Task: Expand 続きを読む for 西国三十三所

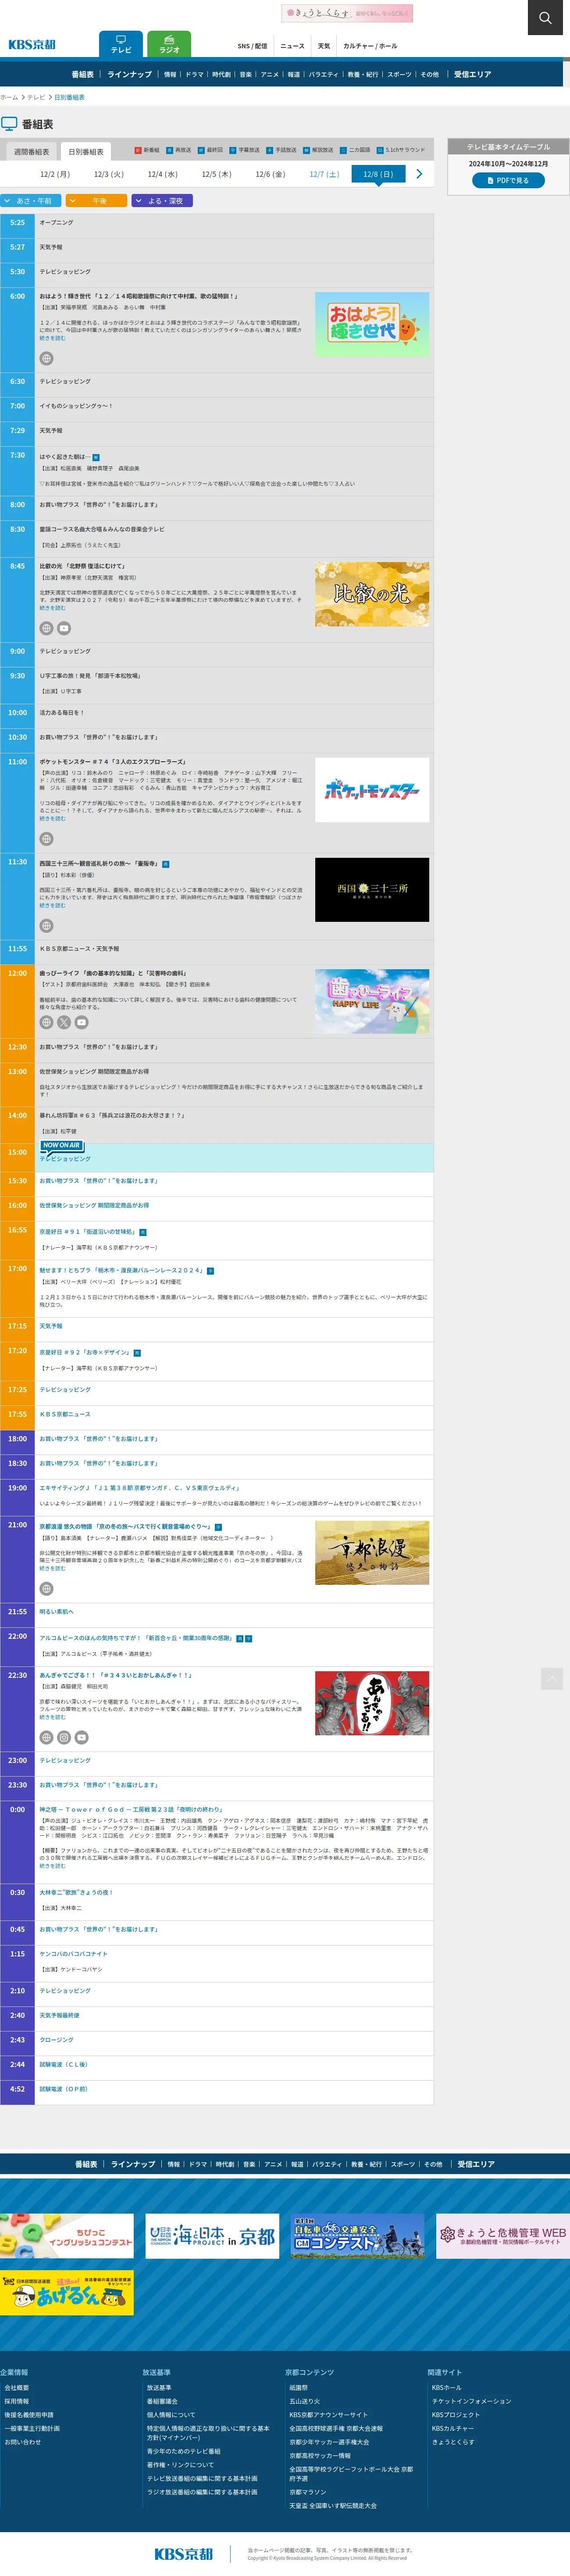Action: point(52,906)
